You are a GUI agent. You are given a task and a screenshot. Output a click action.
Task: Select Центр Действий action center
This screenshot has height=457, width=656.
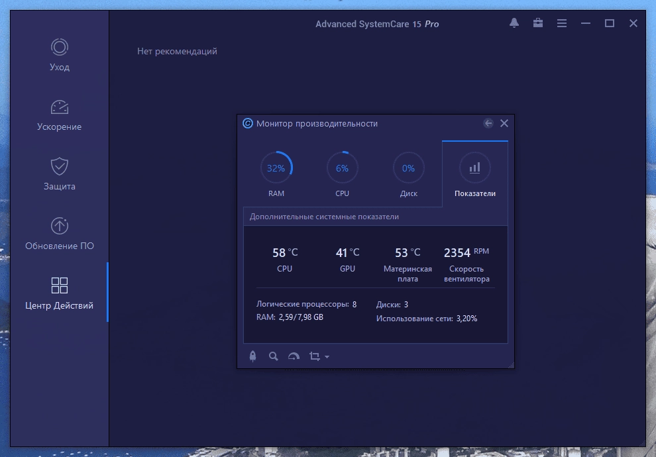tap(60, 293)
